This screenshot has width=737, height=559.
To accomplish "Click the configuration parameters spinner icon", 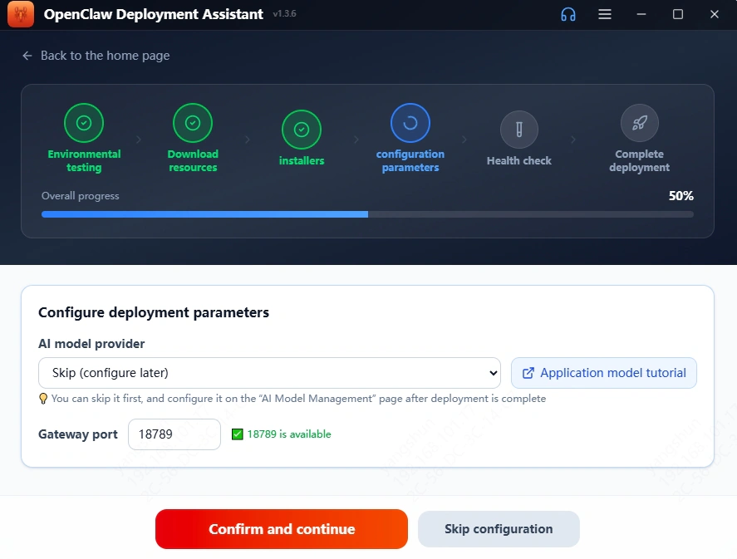I will [x=410, y=123].
